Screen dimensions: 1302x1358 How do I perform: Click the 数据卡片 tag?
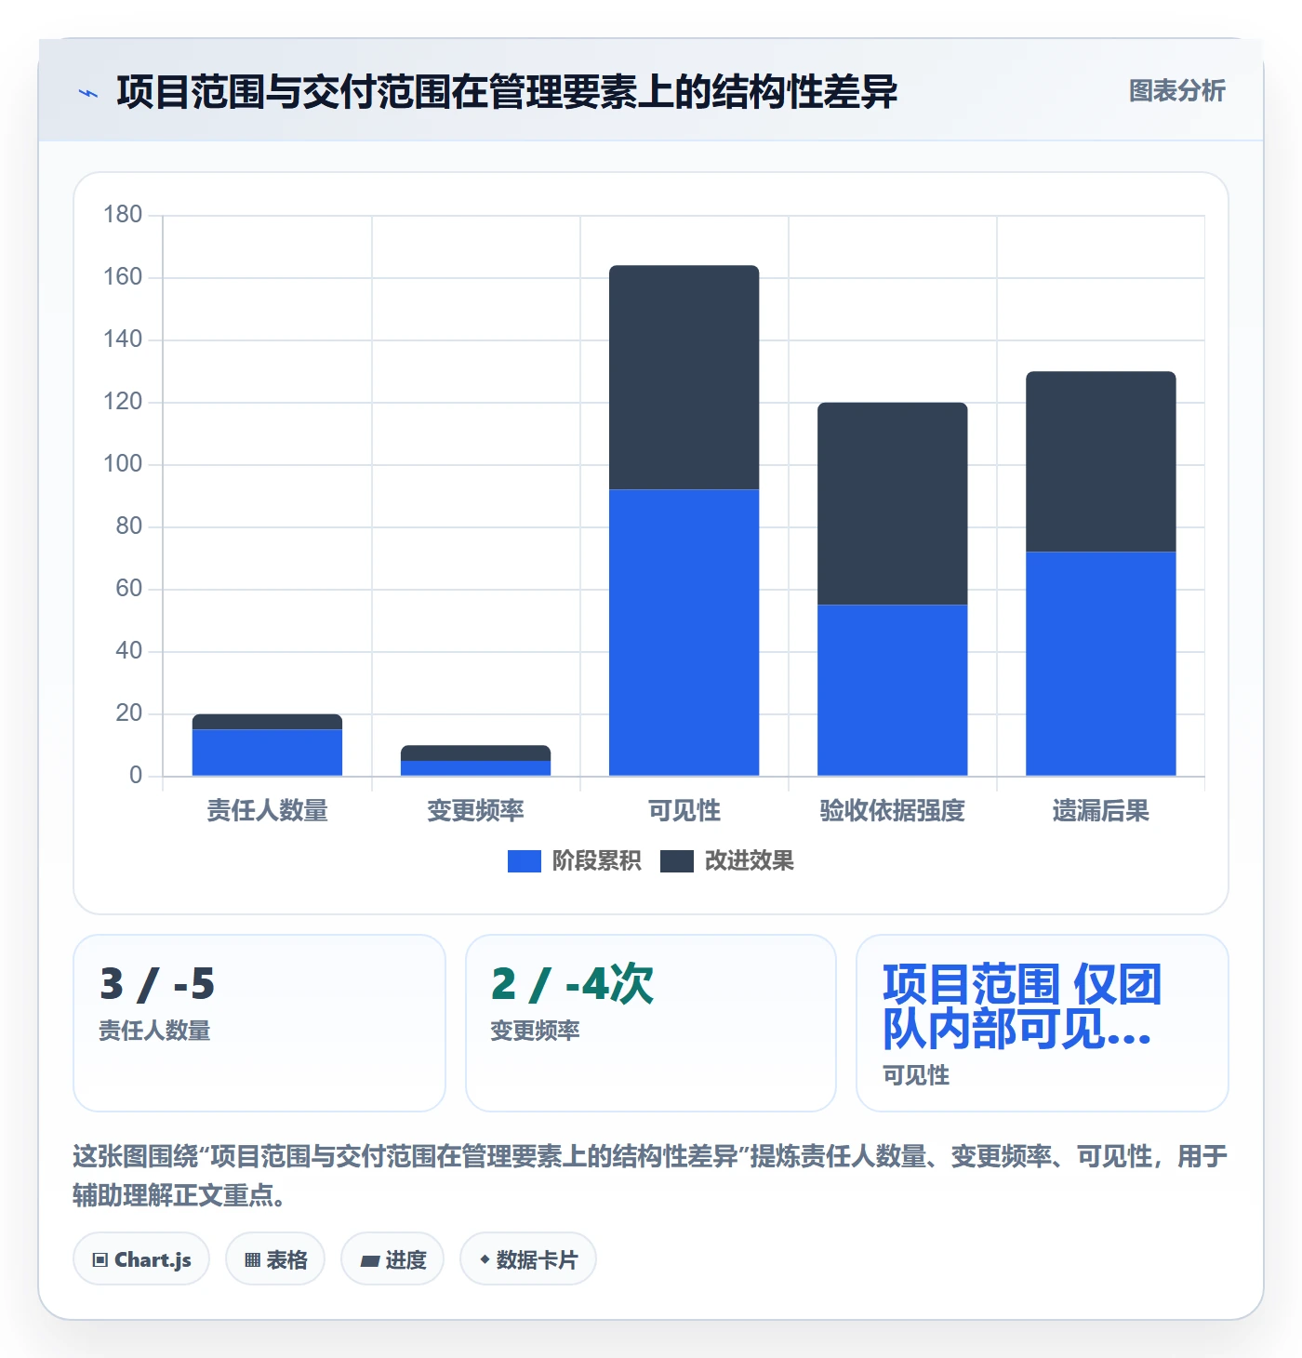click(528, 1259)
